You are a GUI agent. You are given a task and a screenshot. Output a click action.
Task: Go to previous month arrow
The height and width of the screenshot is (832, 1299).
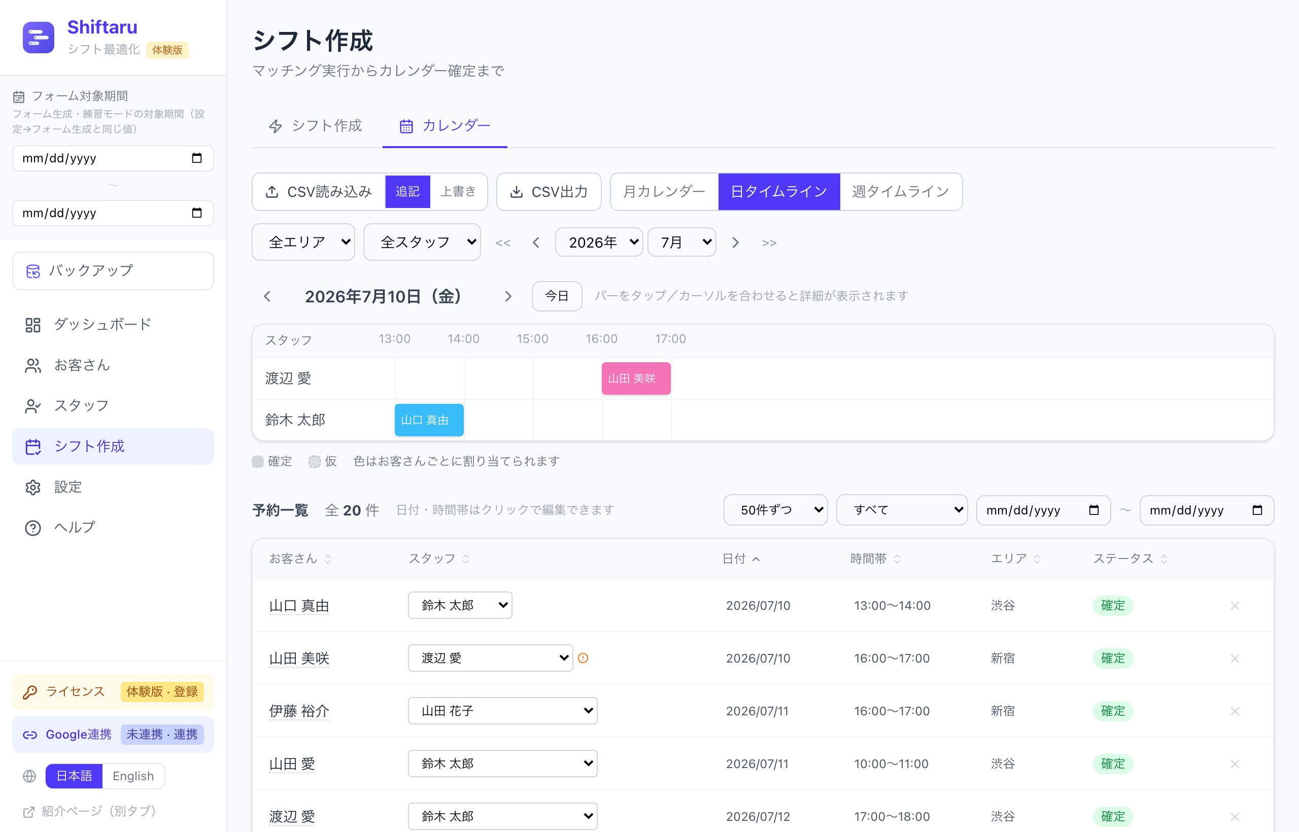point(536,242)
